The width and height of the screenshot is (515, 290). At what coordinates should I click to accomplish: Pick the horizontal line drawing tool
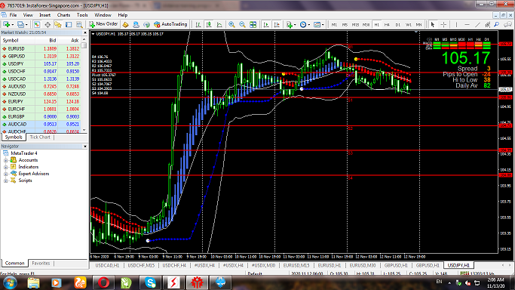click(x=467, y=24)
